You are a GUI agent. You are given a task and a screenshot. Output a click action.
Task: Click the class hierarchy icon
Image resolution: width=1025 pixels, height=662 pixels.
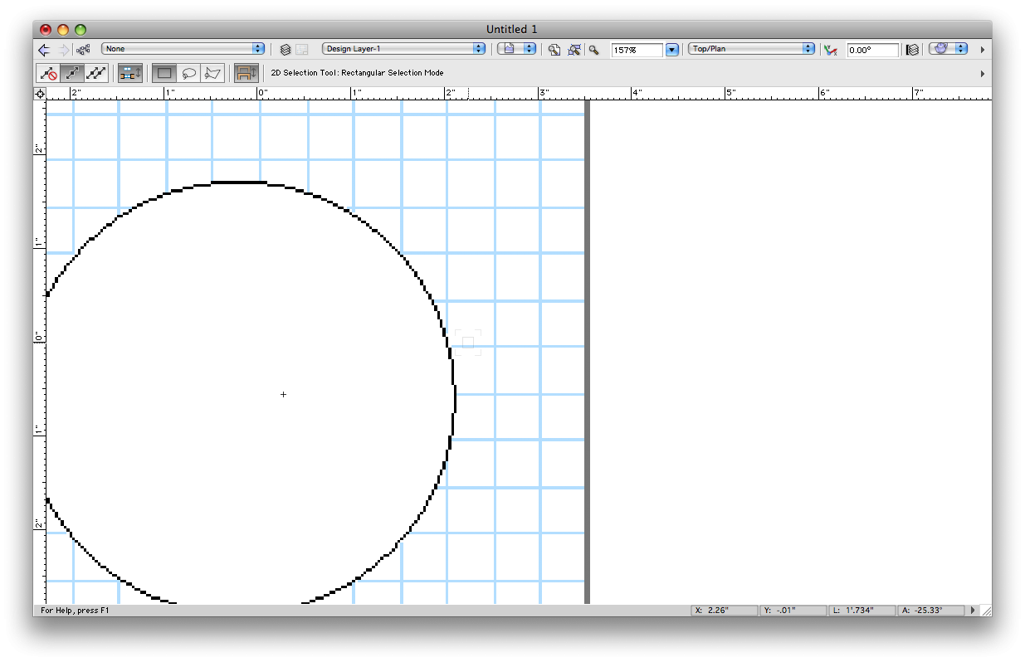tap(84, 50)
